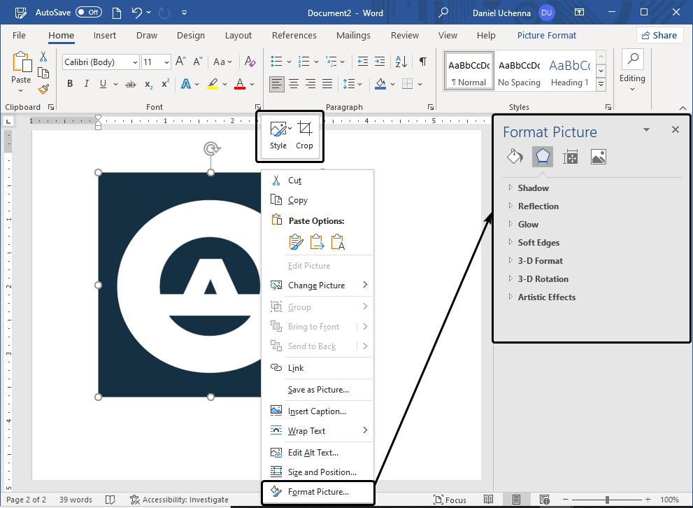Screen dimensions: 693x508
Task: Choose Format Picture from context menu
Action: pos(318,492)
